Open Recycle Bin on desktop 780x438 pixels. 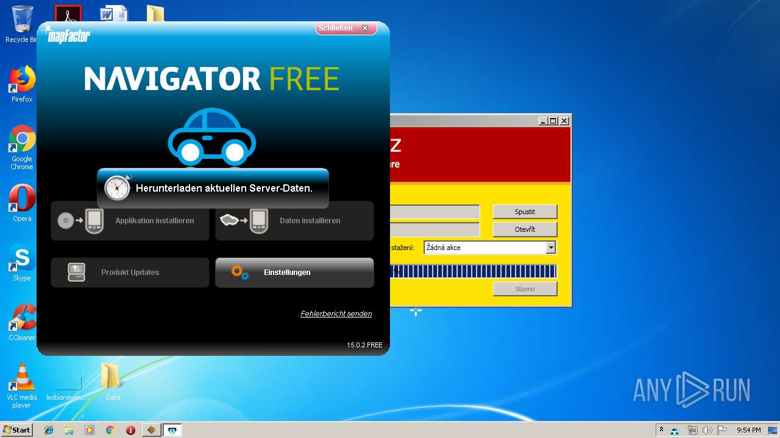click(22, 25)
